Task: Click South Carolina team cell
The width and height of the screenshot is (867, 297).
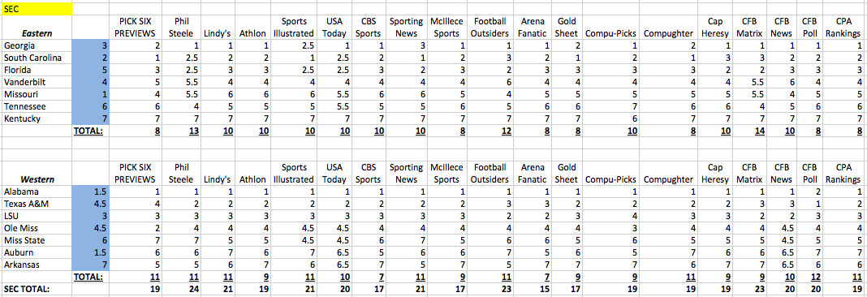Action: (x=37, y=58)
